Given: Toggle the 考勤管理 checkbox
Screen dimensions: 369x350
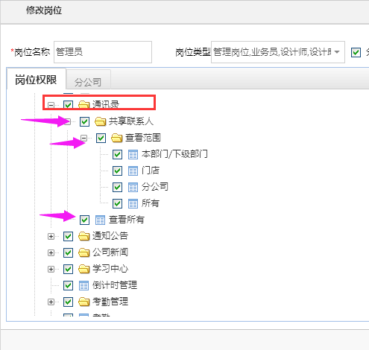Looking at the screenshot, I should pos(68,302).
